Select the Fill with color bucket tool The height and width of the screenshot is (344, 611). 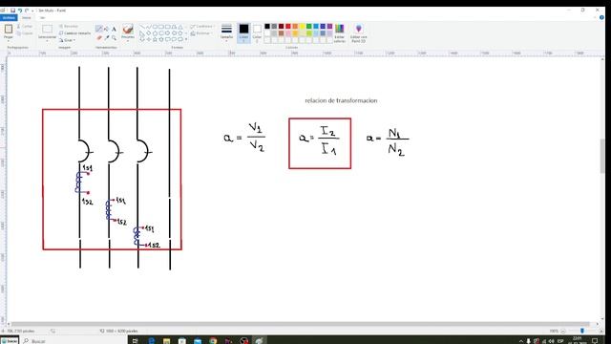point(106,29)
